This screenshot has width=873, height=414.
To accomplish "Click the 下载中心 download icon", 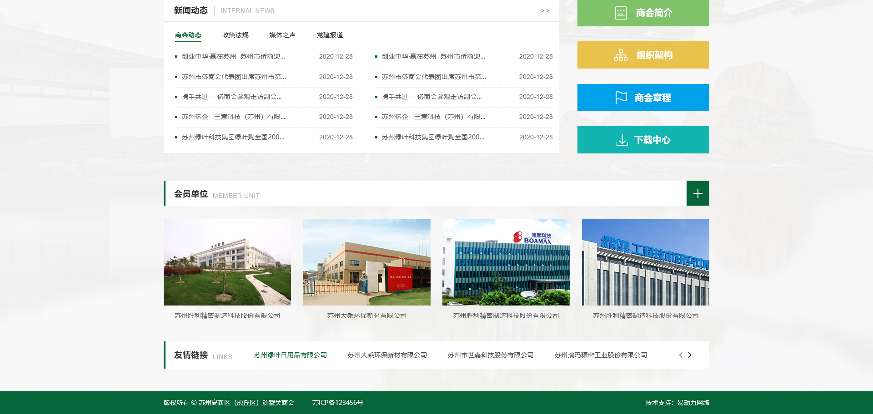I will pos(622,140).
